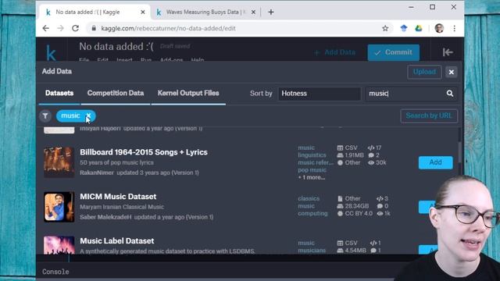
Task: Switch to the Competition Data tab
Action: 116,93
